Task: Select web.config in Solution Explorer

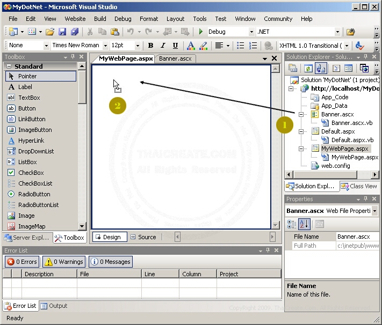Action: tap(335, 166)
